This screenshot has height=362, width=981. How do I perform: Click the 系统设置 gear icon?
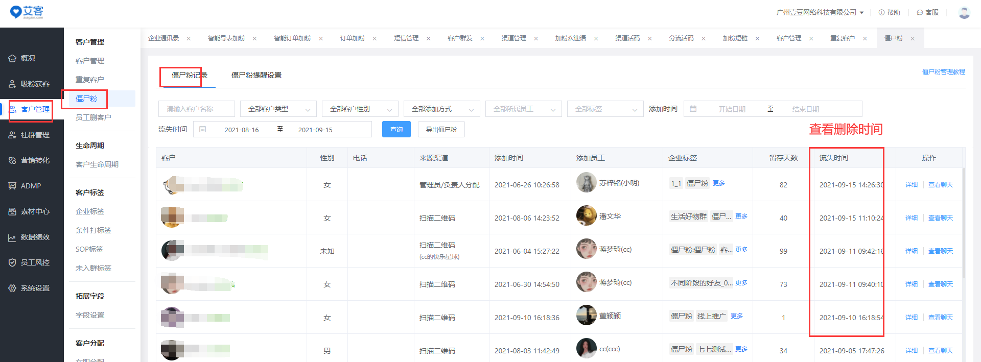[x=12, y=288]
